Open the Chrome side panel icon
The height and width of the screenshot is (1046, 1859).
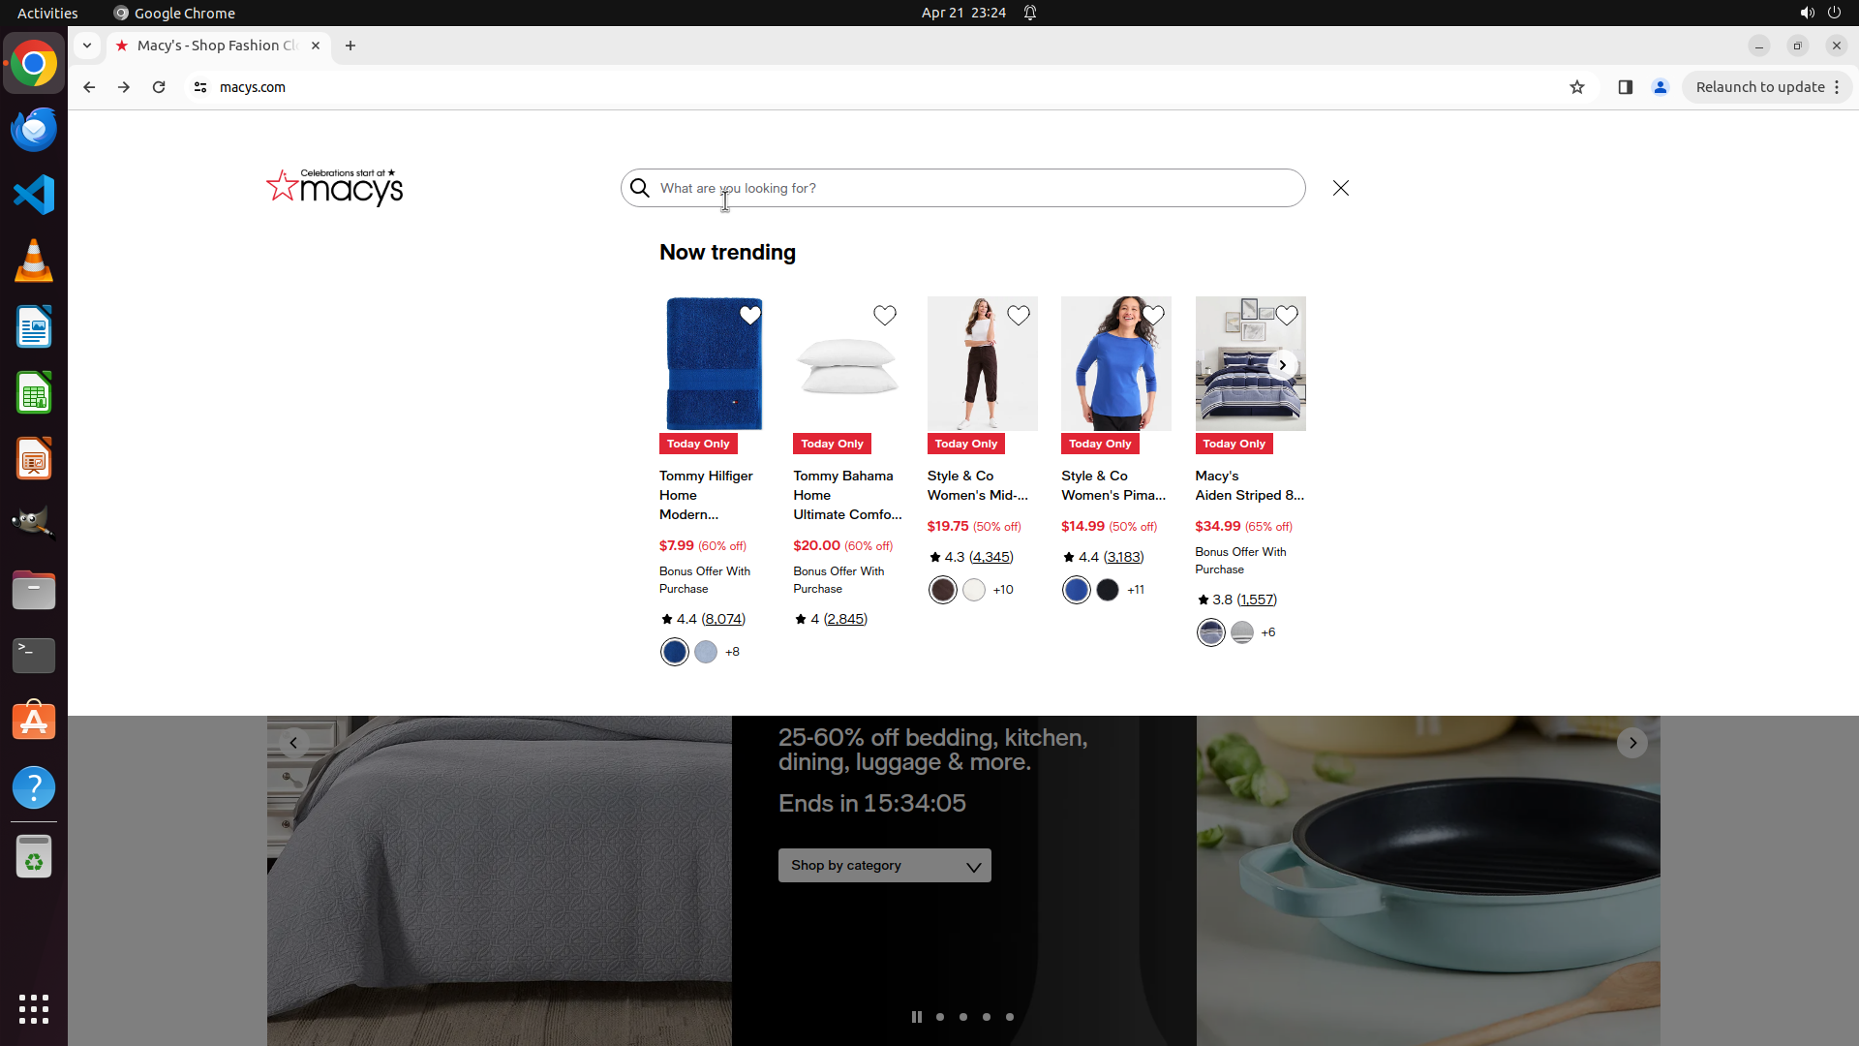pos(1625,87)
